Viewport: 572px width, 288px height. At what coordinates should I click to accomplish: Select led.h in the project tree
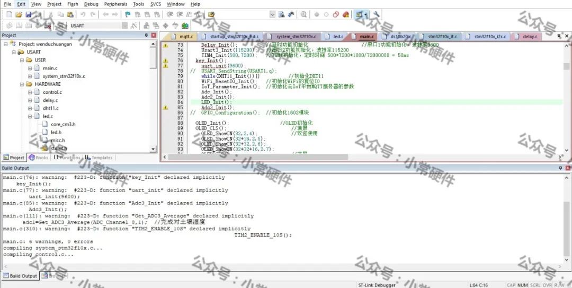(x=56, y=132)
